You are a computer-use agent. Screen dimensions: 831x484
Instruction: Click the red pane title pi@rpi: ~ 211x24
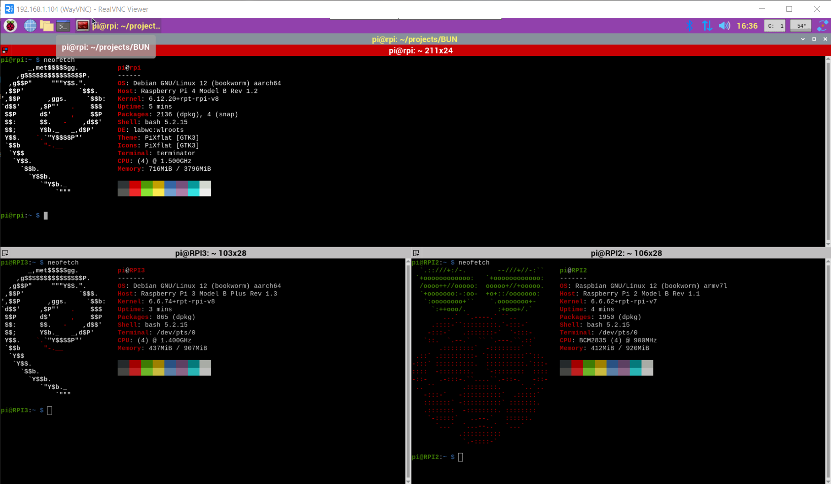(x=421, y=51)
